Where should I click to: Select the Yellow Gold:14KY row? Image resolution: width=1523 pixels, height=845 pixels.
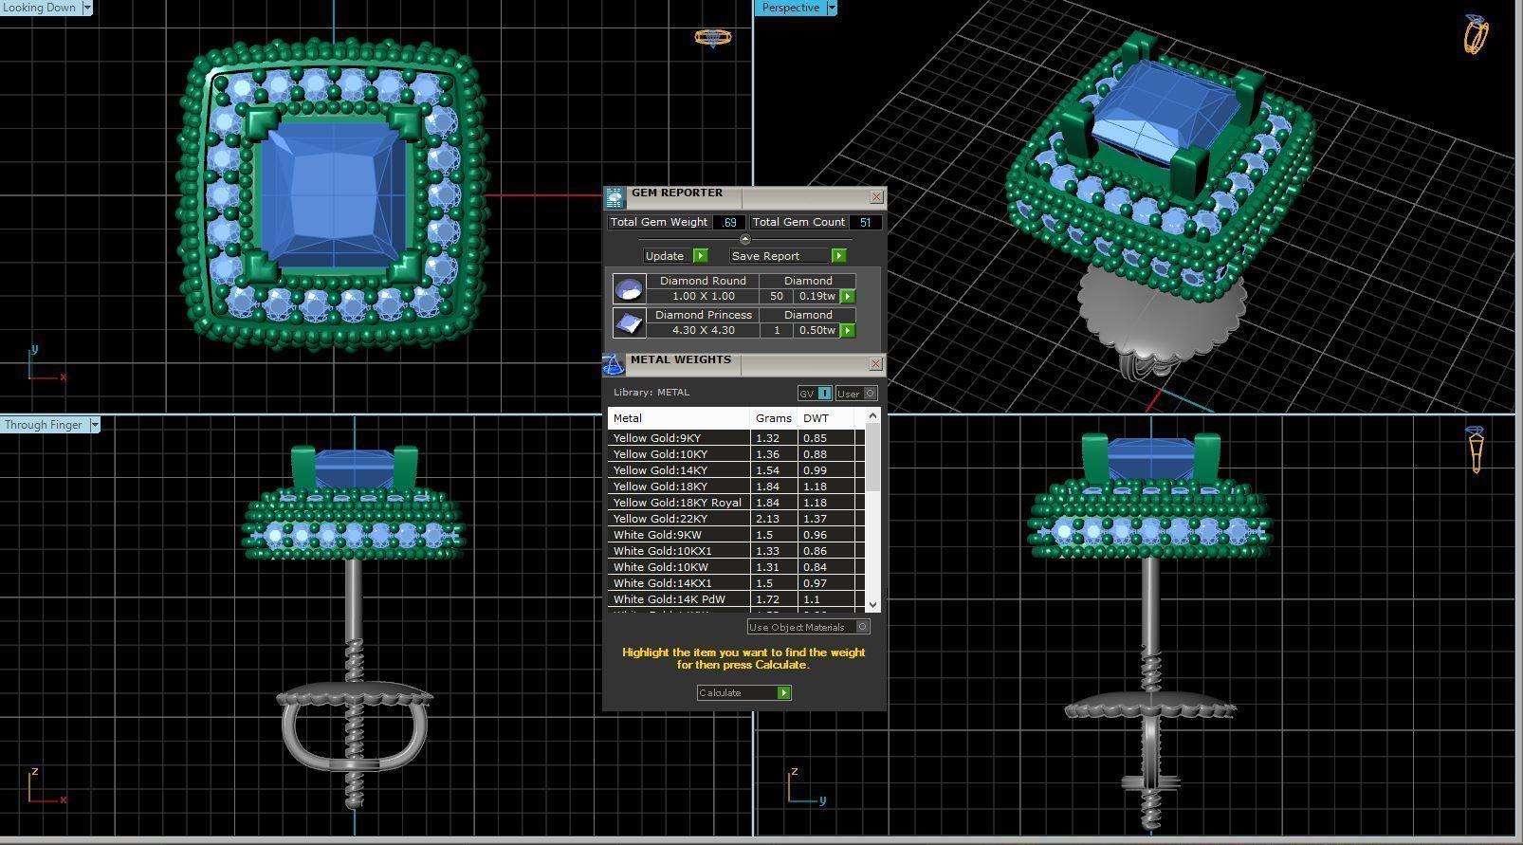click(736, 470)
